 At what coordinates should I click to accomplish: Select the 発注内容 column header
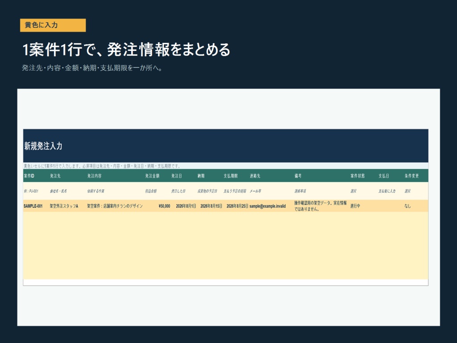click(94, 176)
